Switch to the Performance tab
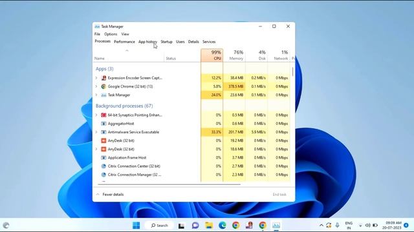Viewport: 414px width, 232px height. (x=124, y=41)
